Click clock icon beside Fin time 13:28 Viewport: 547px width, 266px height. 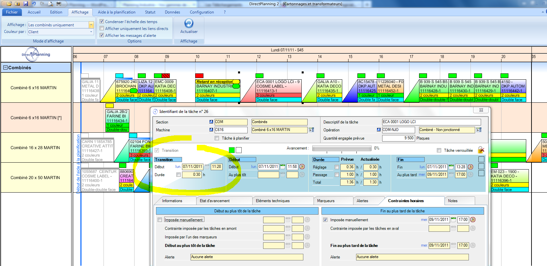471,167
